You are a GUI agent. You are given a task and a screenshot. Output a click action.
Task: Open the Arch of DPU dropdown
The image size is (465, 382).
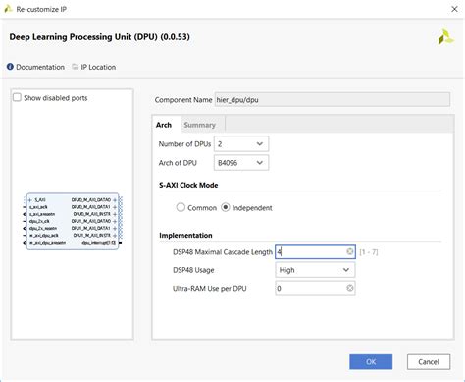click(x=241, y=163)
